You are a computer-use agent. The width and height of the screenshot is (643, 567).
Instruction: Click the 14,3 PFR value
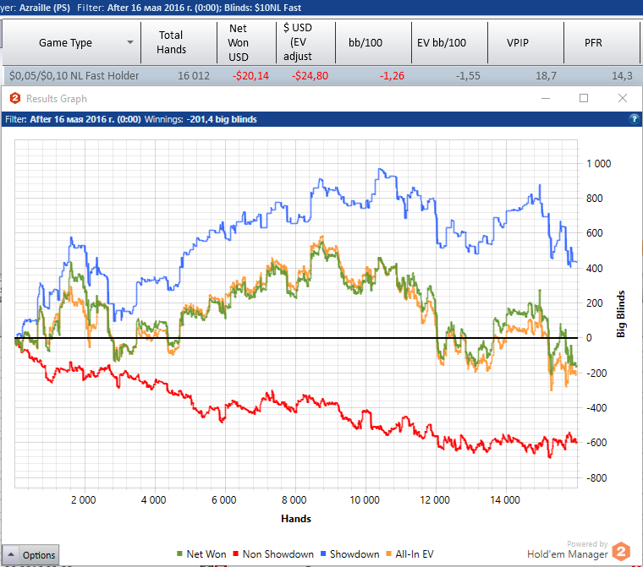(622, 76)
